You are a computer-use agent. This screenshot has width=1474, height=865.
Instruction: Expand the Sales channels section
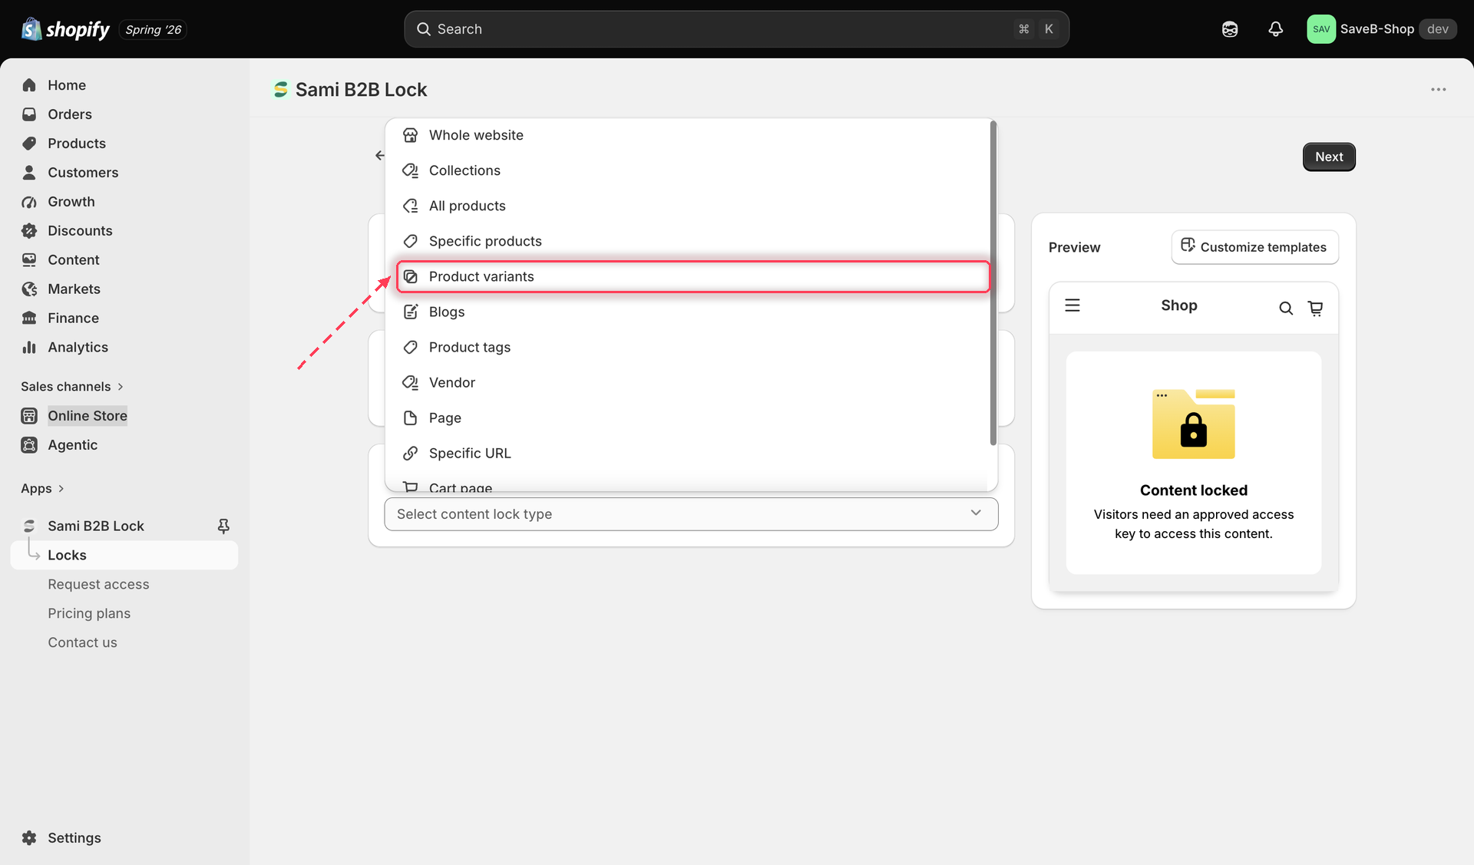tap(72, 387)
